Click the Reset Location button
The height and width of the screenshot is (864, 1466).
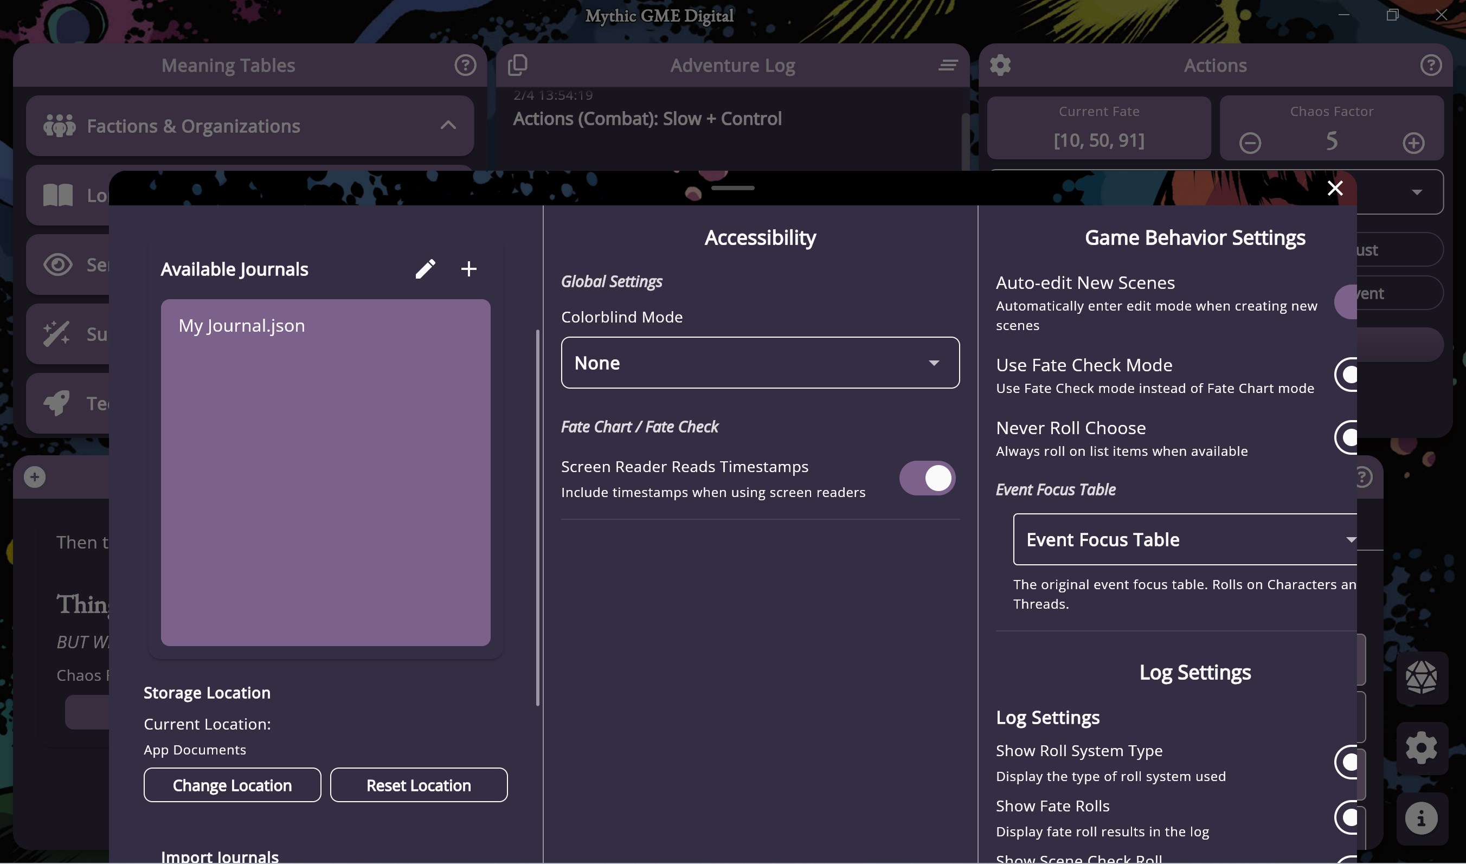click(x=419, y=785)
